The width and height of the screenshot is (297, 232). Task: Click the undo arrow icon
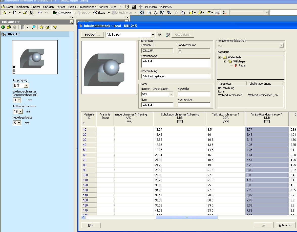point(40,13)
